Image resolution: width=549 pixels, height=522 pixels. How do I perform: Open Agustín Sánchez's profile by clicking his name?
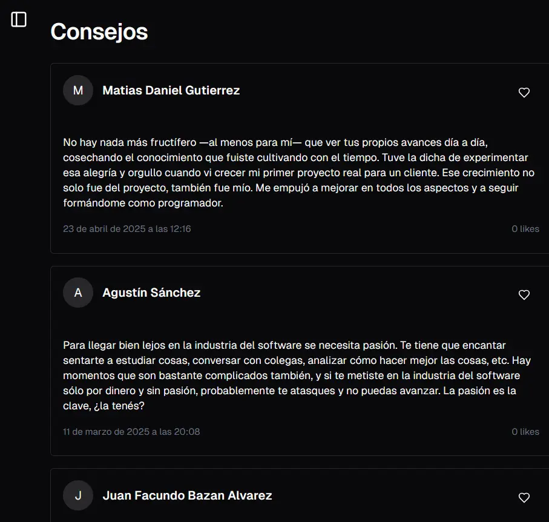tap(153, 292)
